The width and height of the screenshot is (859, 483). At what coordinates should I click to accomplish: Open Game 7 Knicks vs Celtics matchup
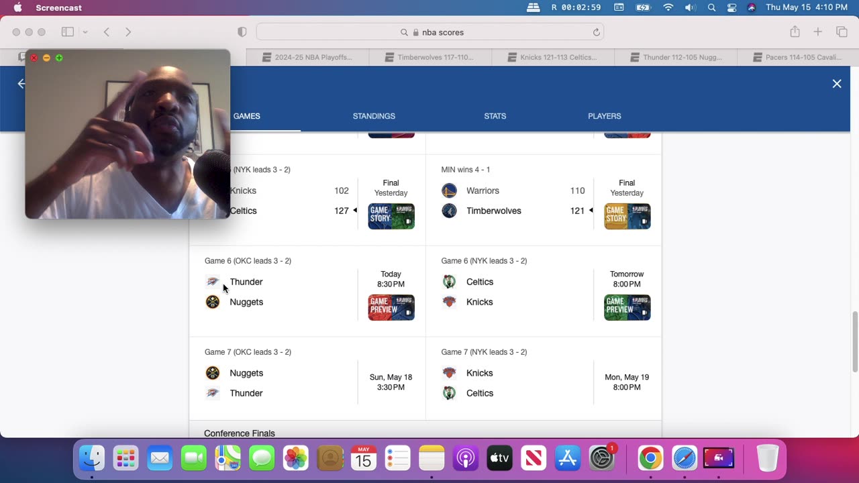(544, 378)
